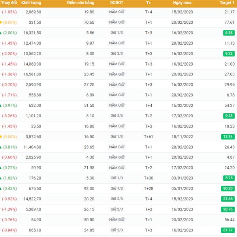Click Giữ 2/3 in the 10,562,20 row

click(117, 53)
